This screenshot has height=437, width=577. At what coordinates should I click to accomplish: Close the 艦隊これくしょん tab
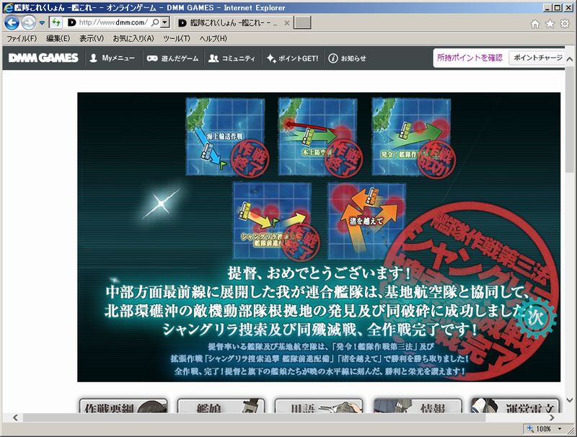tap(286, 23)
